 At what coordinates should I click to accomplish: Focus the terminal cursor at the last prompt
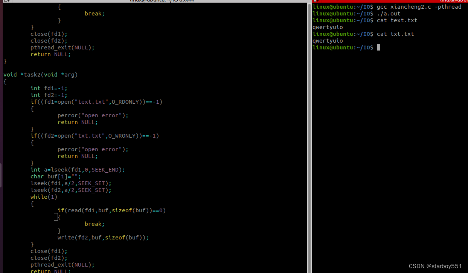(x=378, y=47)
